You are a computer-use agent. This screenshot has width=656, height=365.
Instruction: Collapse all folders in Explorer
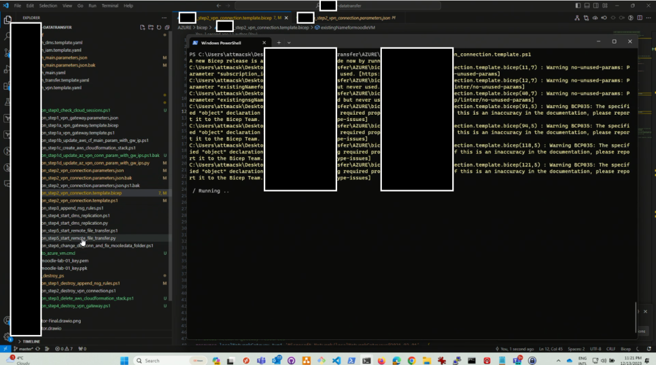(x=167, y=28)
